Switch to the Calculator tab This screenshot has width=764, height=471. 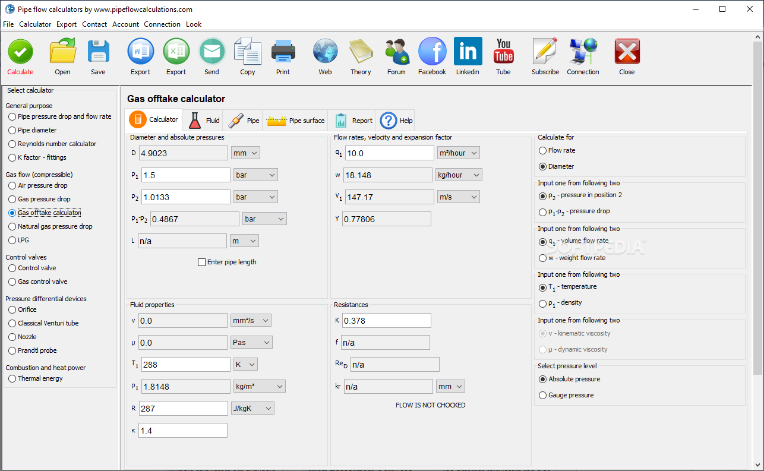pyautogui.click(x=154, y=120)
